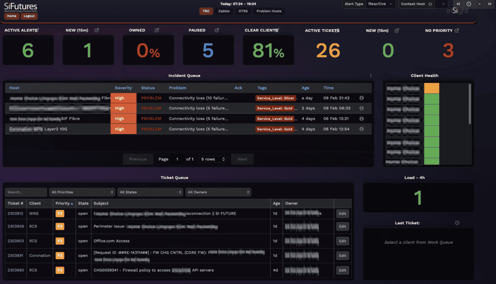Focus the ticket Search field

26,192
